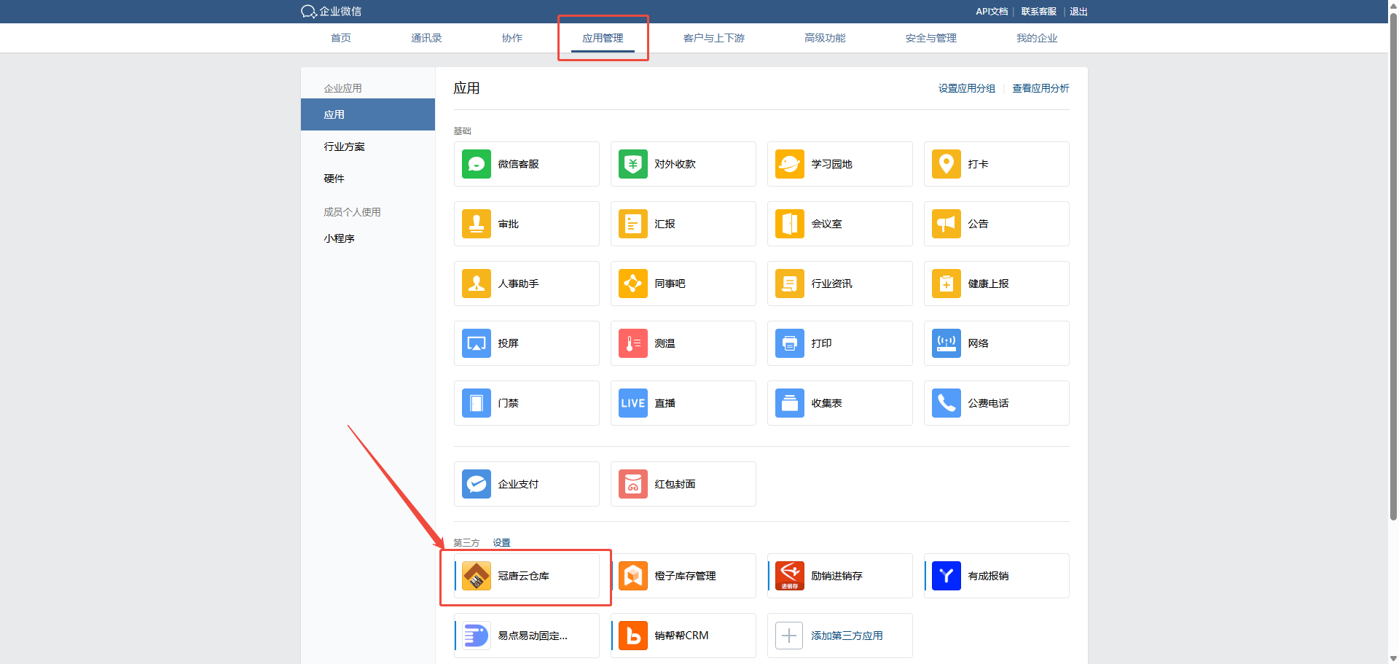Open the 网络 router icon
Viewport: 1399px width, 664px height.
pyautogui.click(x=946, y=343)
